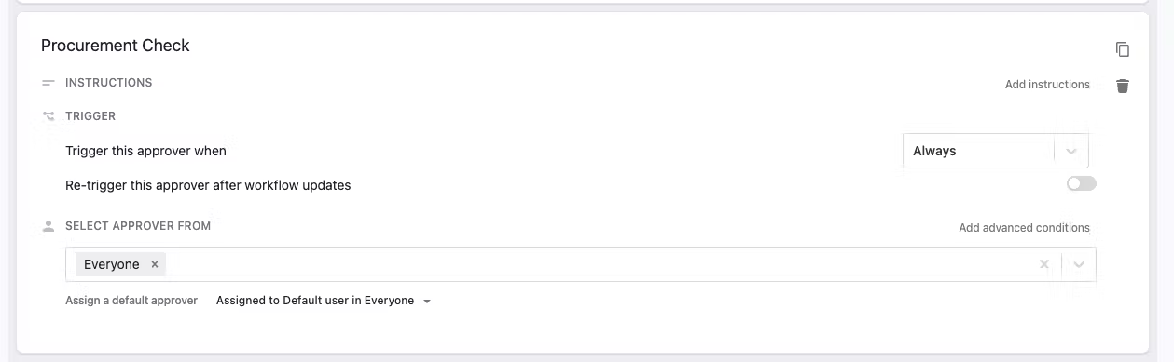The width and height of the screenshot is (1174, 362).
Task: Open Assigned to Default user dropdown
Action: point(324,301)
